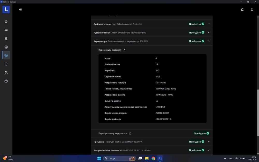Select serial number 2703
259x162 pixels.
pos(158,76)
